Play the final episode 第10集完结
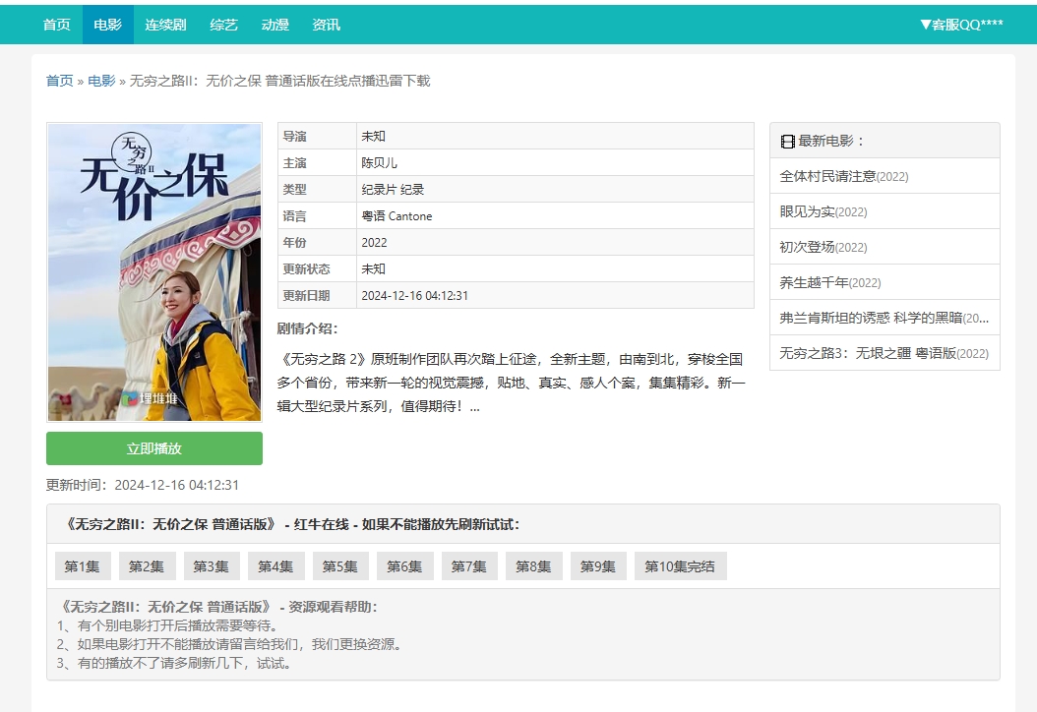The height and width of the screenshot is (712, 1037). click(680, 565)
